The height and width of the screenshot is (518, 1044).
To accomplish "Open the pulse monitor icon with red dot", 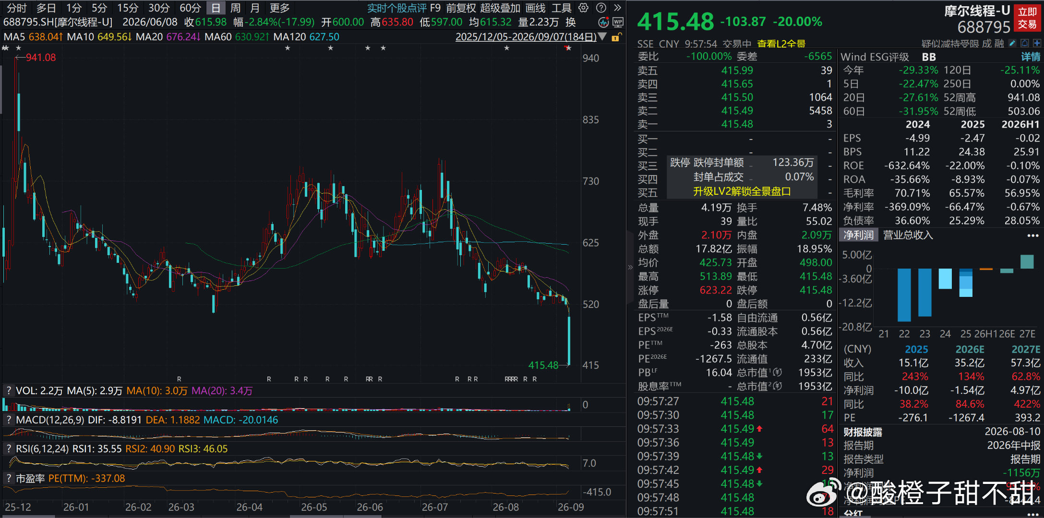I will point(604,22).
